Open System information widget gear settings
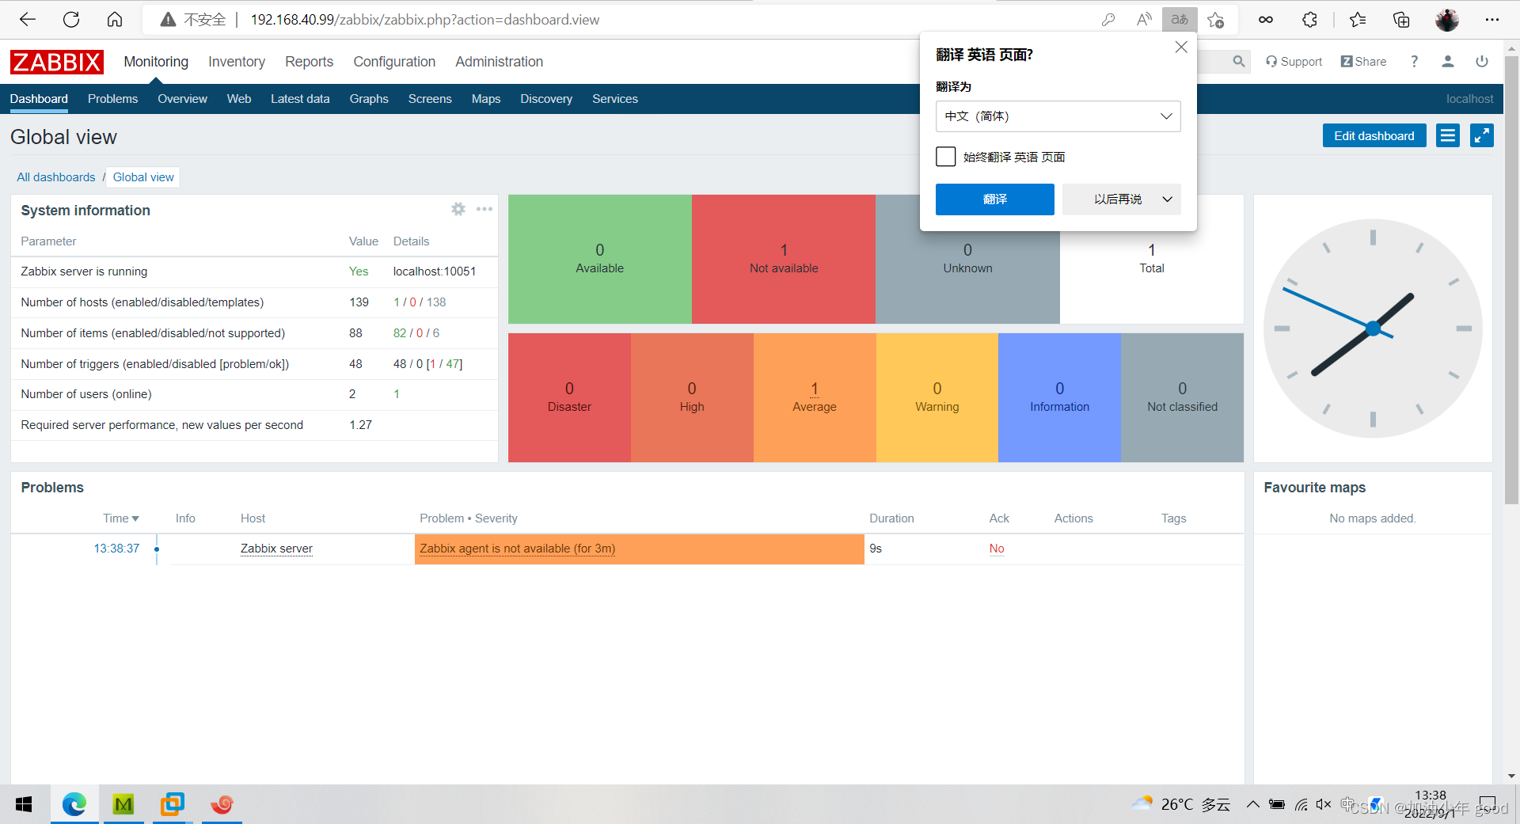 click(458, 209)
